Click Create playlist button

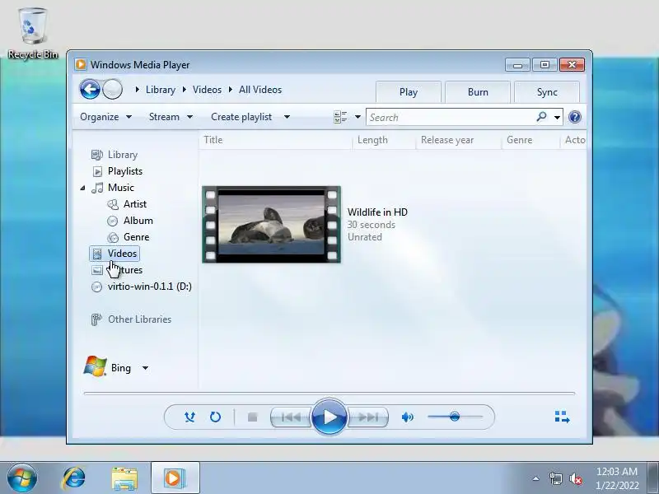click(x=241, y=117)
